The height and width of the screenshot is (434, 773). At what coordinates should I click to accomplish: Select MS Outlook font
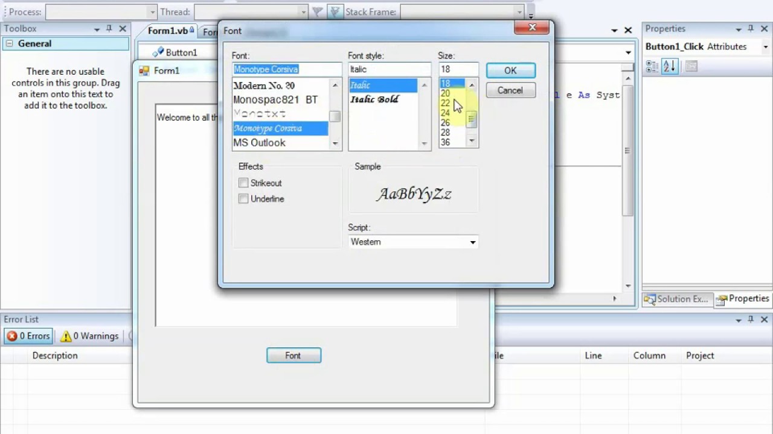(x=281, y=143)
